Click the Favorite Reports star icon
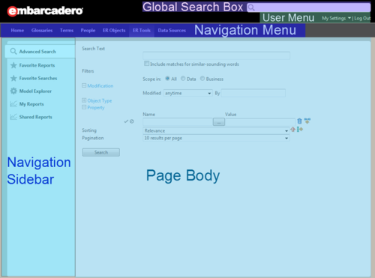Viewport: 375px width, 278px height. click(13, 65)
